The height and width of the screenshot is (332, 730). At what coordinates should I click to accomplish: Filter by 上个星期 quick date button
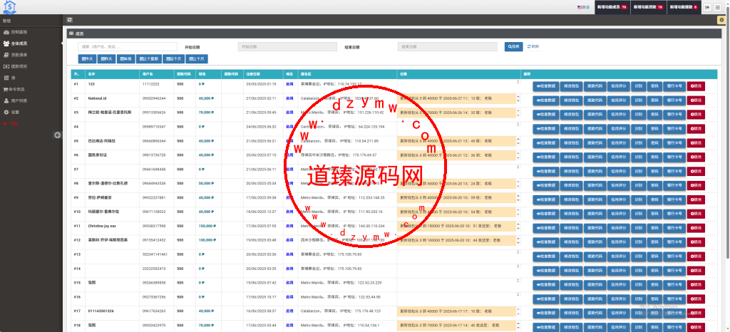pos(149,59)
